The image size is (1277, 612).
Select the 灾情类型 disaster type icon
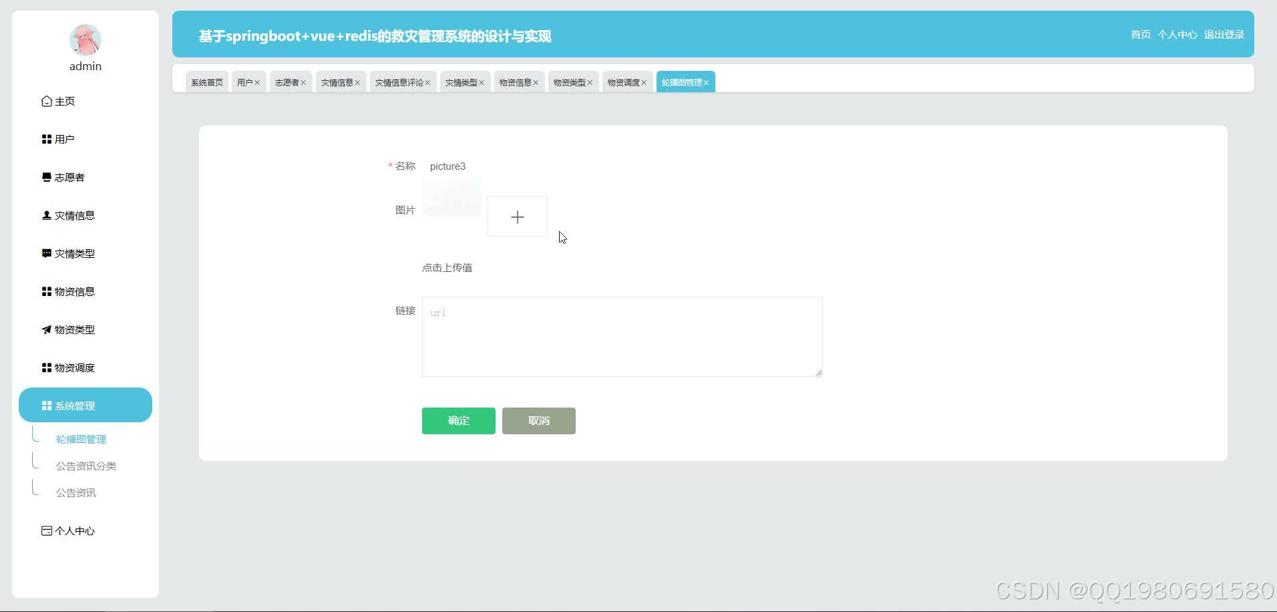(x=45, y=253)
